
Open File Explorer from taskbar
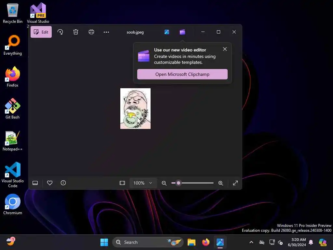[x=191, y=242]
